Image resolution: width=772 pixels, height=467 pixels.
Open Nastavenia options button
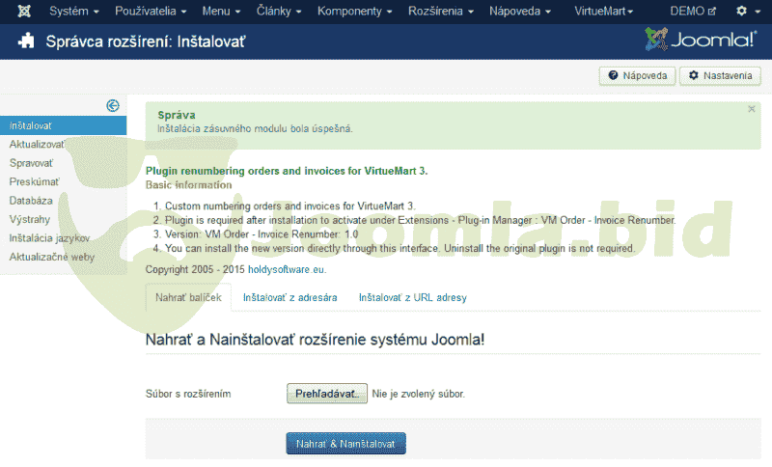tap(720, 76)
